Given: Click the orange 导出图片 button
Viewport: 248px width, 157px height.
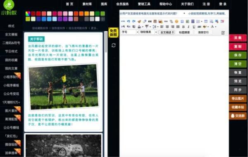Looking at the screenshot, I should [238, 98].
